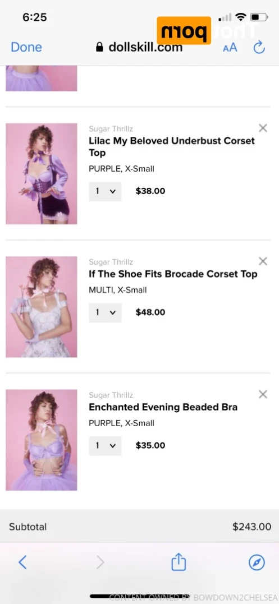View the purple underbust corset product thumbnail
Screen dimensions: 279x604
click(41, 174)
